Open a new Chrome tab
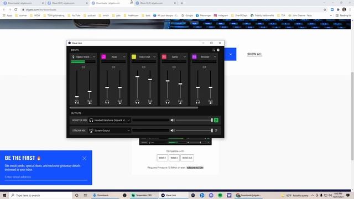Viewport: 354px width, 199px height. [x=182, y=3]
